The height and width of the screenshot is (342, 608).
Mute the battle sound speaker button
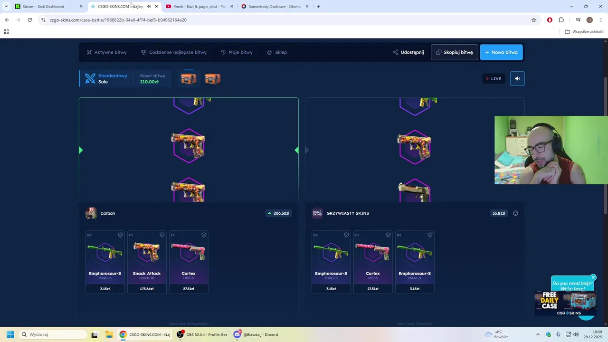(517, 78)
